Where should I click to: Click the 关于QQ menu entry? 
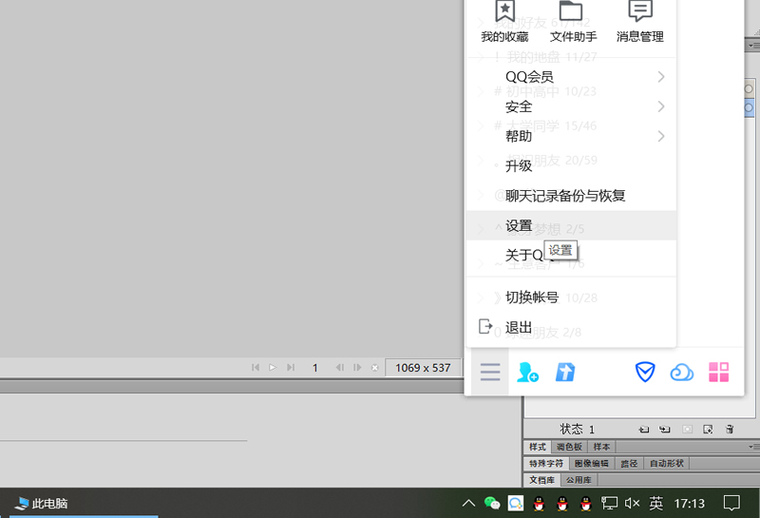571,255
